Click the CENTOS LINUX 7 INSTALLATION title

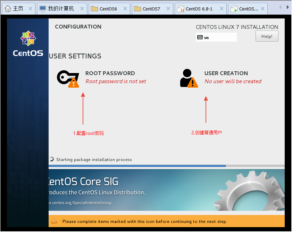(237, 27)
